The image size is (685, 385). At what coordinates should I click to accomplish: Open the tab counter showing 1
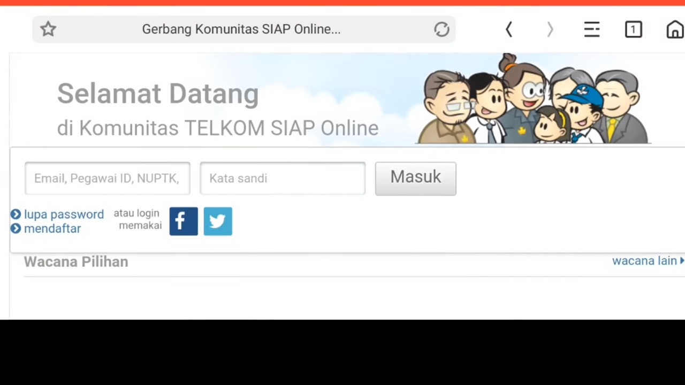coord(633,29)
